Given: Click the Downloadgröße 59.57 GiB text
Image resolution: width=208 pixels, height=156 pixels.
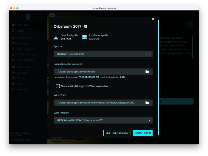Looking at the screenshot, I should 69,37.
